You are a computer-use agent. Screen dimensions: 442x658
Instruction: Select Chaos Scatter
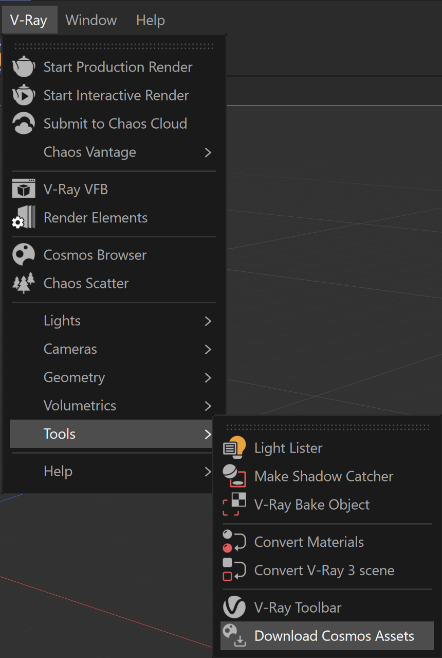[x=113, y=283]
